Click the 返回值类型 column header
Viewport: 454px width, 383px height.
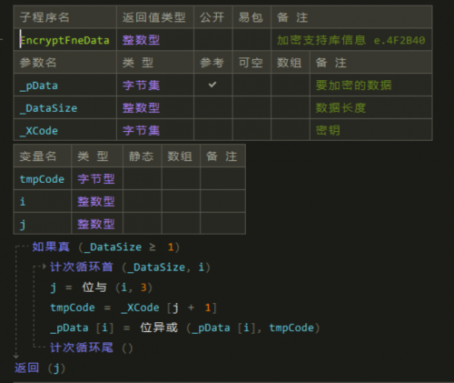coord(153,17)
